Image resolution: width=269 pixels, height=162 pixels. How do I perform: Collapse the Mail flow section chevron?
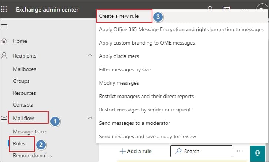tap(90, 118)
